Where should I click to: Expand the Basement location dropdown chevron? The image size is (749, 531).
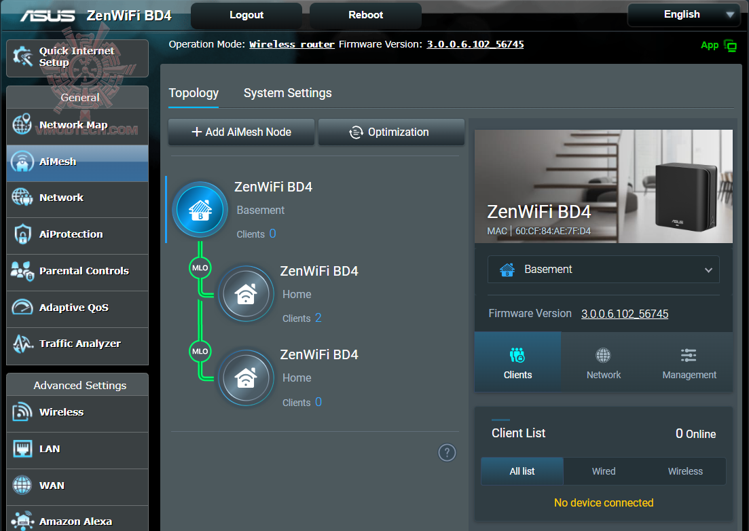pyautogui.click(x=708, y=270)
